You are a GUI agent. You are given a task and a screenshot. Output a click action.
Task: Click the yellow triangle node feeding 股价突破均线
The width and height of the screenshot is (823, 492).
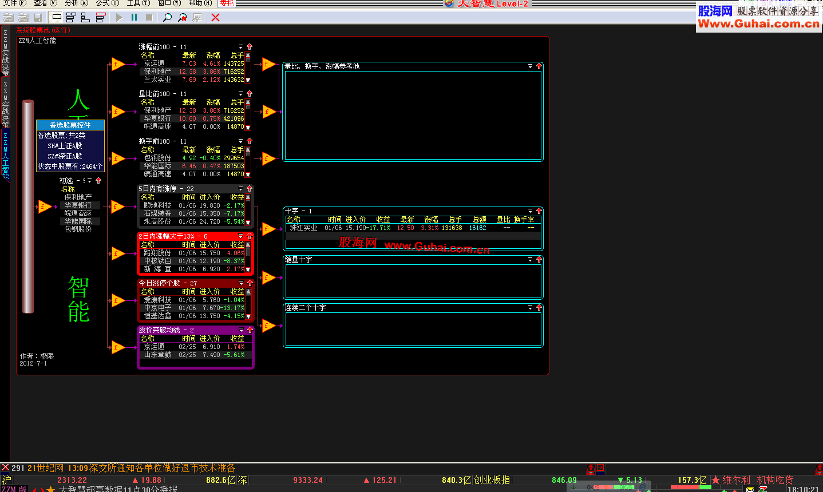point(118,347)
